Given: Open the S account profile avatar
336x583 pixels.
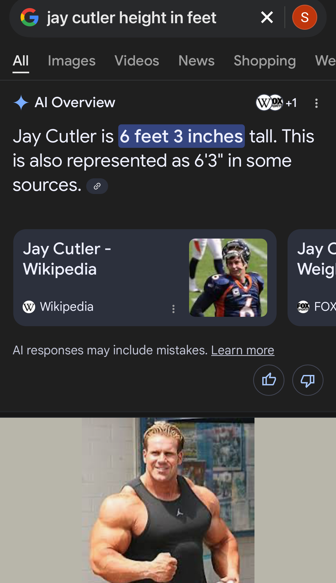Looking at the screenshot, I should (304, 17).
